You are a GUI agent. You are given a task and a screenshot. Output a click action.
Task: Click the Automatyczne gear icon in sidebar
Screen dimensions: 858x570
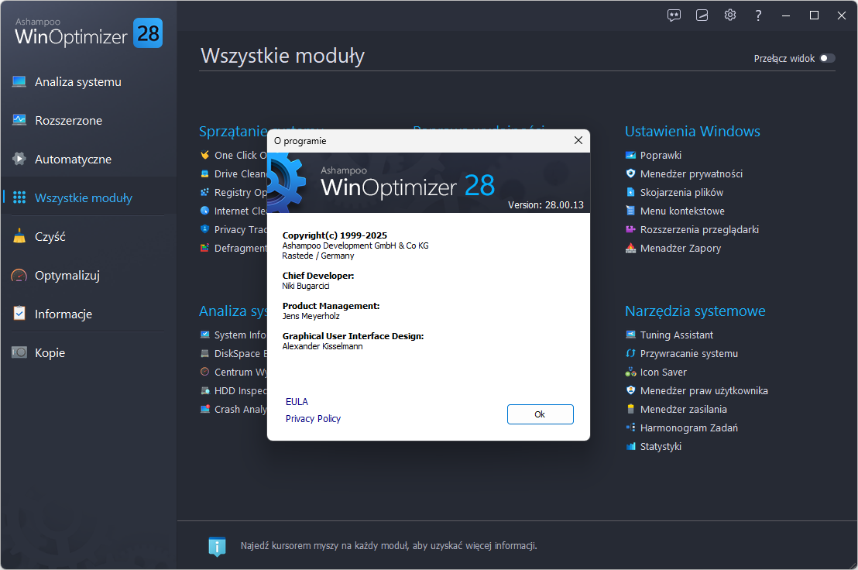[x=19, y=159]
